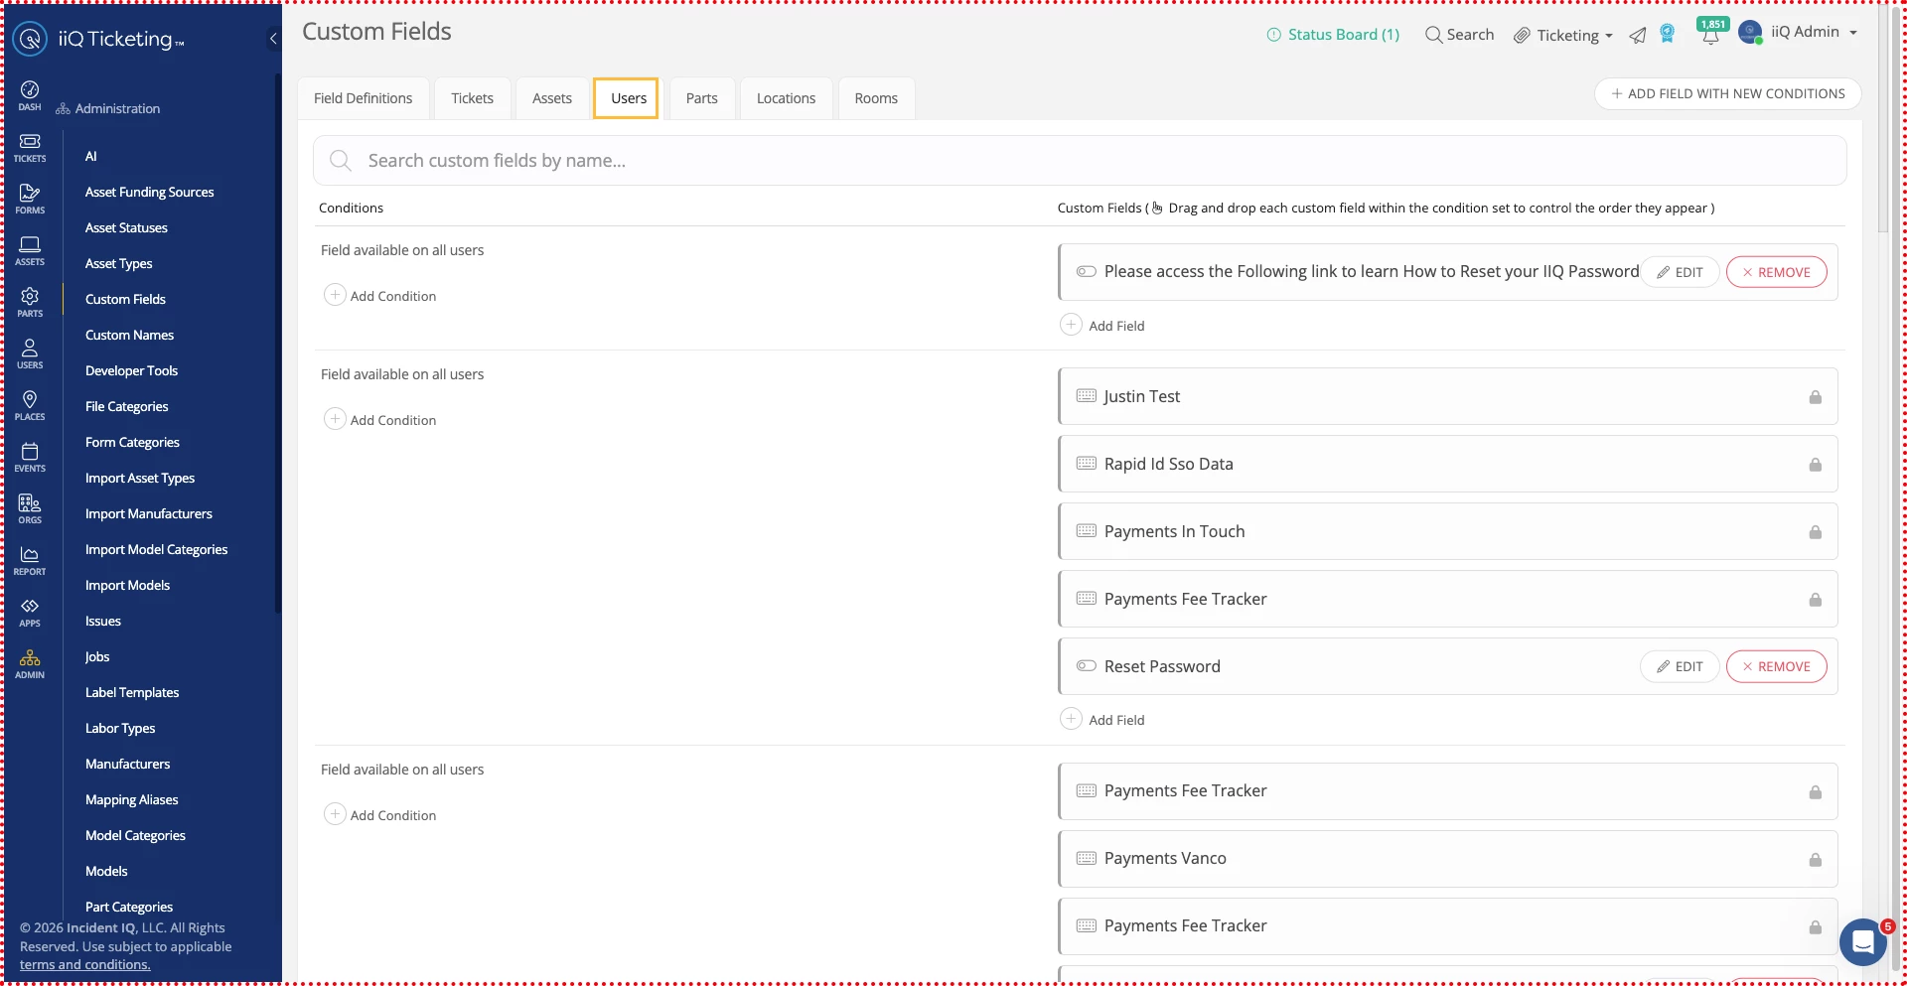1907x986 pixels.
Task: Open Asset Statuses in admin menu
Action: [x=126, y=227]
